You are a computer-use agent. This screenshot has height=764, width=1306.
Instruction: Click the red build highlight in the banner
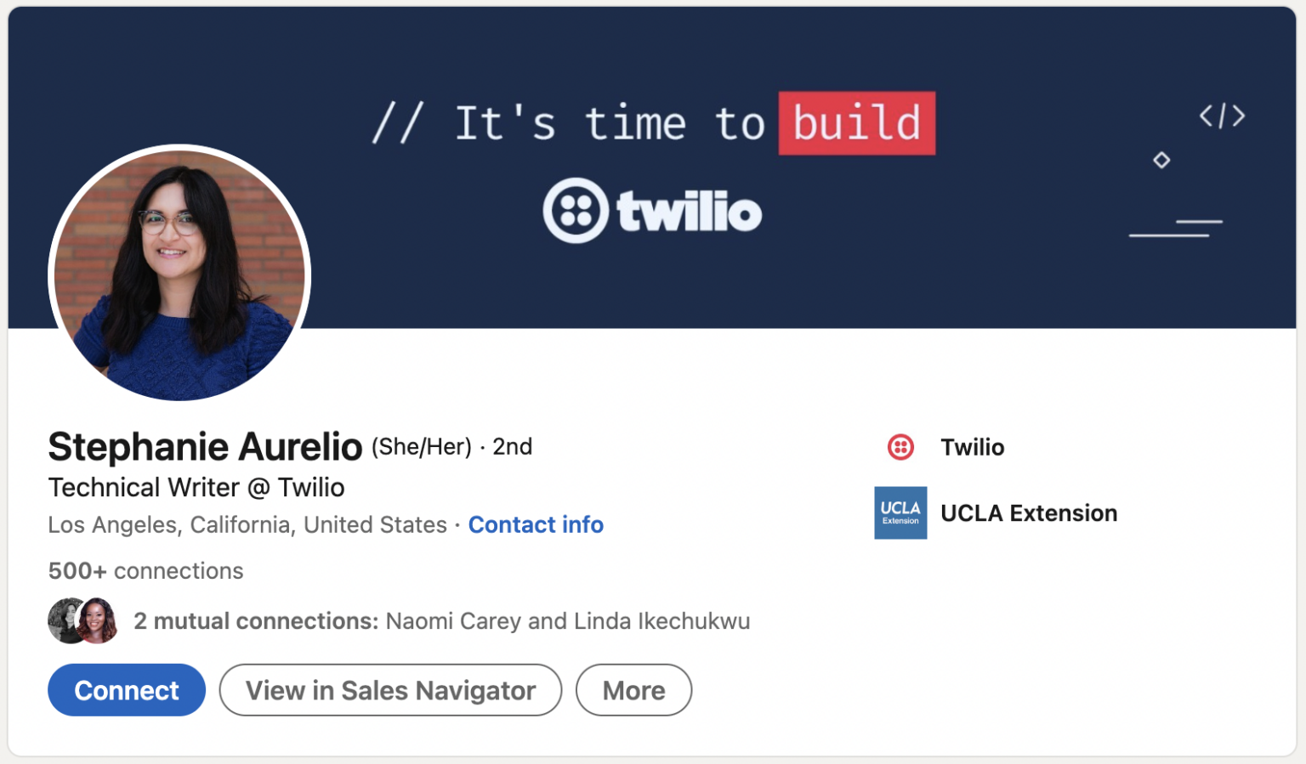point(857,122)
